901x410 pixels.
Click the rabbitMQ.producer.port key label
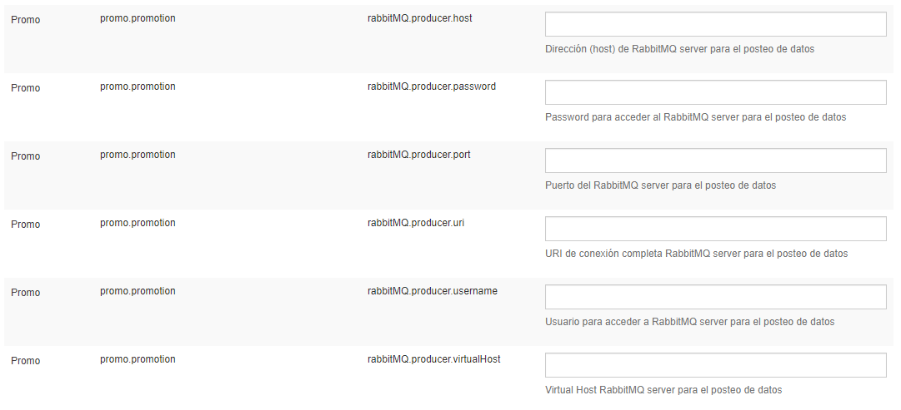(418, 155)
